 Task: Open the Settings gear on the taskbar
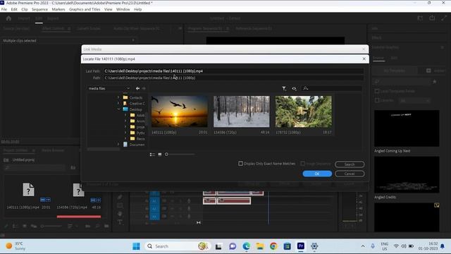point(314,246)
